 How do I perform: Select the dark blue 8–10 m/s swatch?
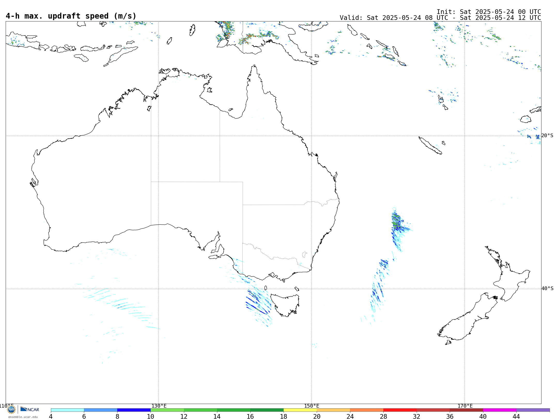click(134, 410)
